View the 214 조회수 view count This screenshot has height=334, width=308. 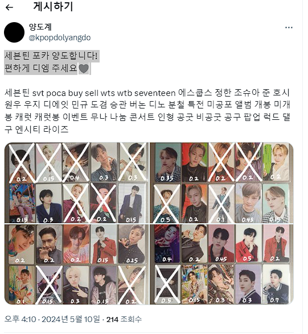pos(124,319)
